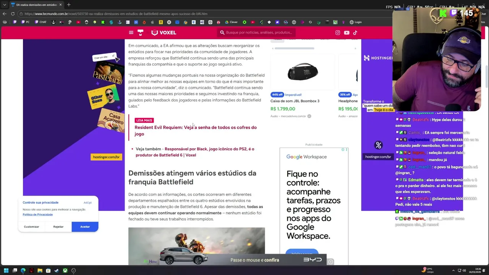This screenshot has width=489, height=275.
Task: Click the article car video thumbnail
Action: 196,246
